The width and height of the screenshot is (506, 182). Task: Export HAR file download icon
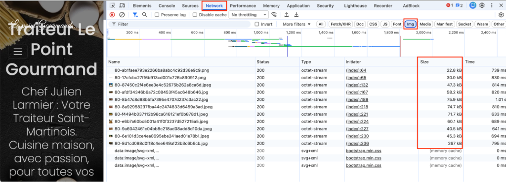tap(296, 14)
